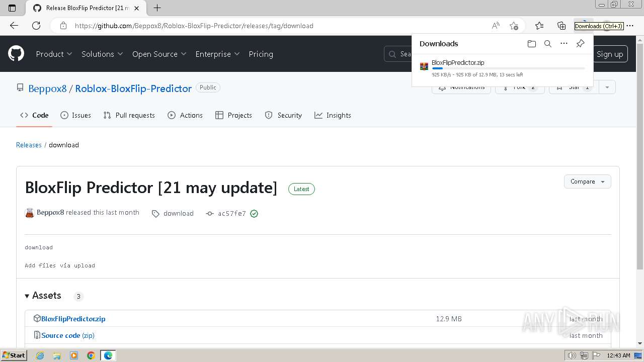Click the verified commit check icon
This screenshot has height=362, width=644.
coord(254,214)
